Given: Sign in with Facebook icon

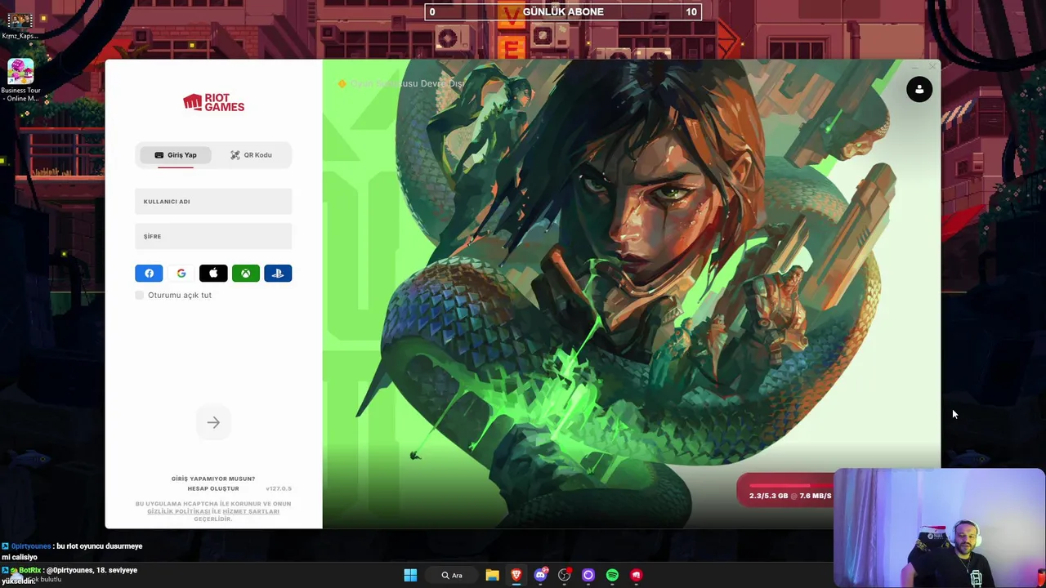Looking at the screenshot, I should (149, 274).
